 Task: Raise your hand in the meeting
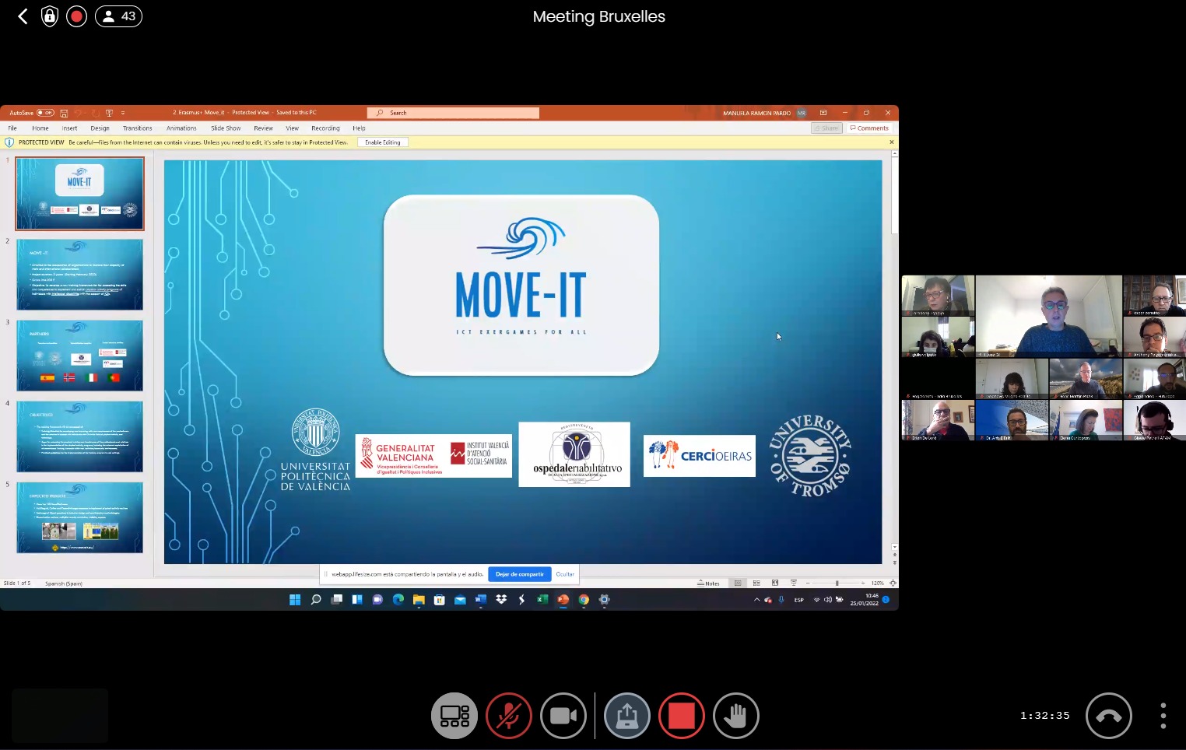(736, 716)
